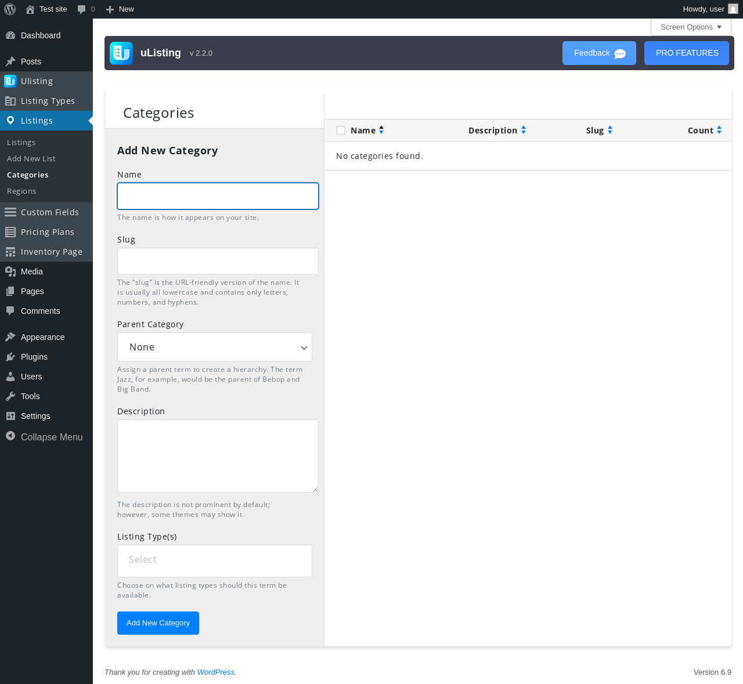743x684 pixels.
Task: Focus the category Name input field
Action: (218, 196)
